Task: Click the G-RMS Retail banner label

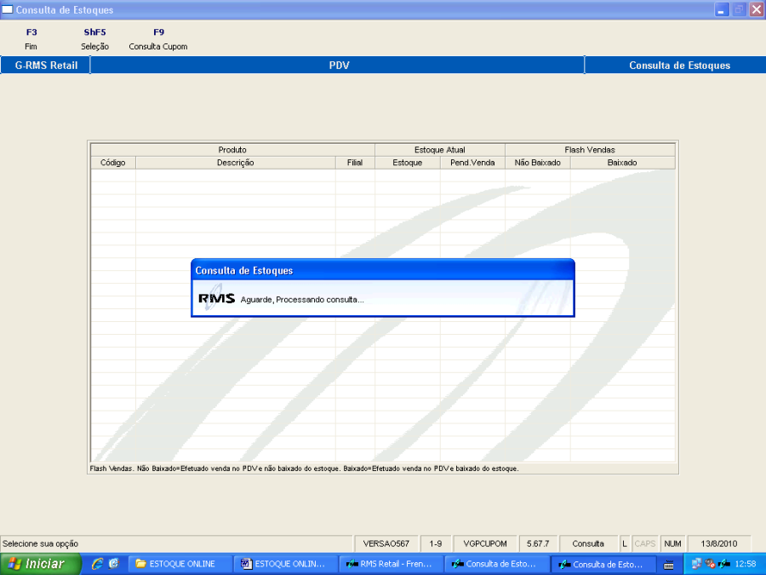Action: tap(45, 65)
